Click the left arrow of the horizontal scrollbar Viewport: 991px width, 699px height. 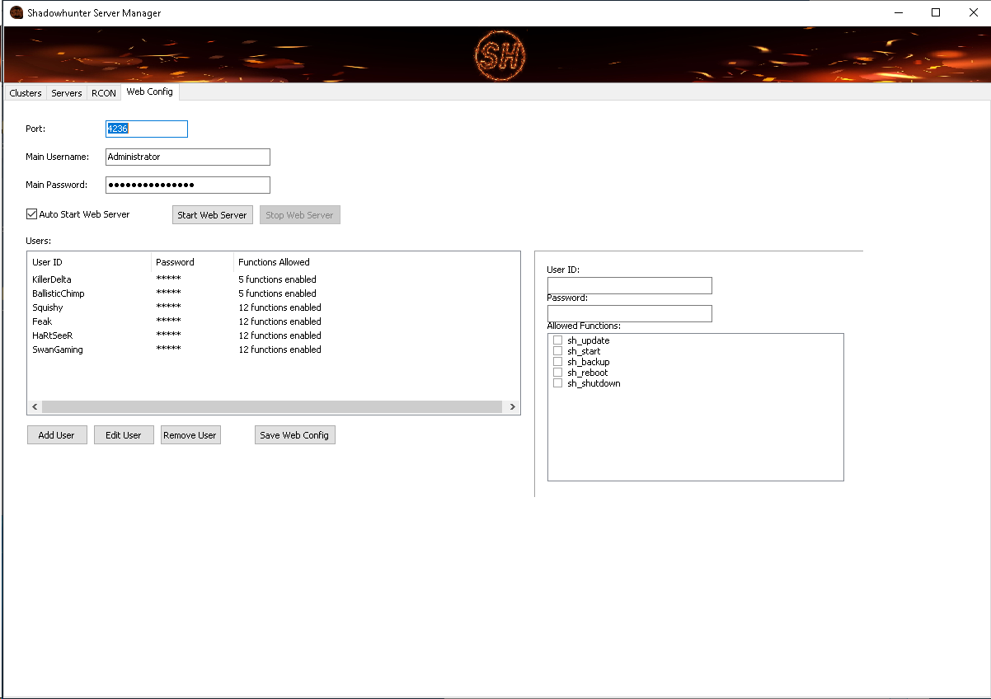(35, 406)
